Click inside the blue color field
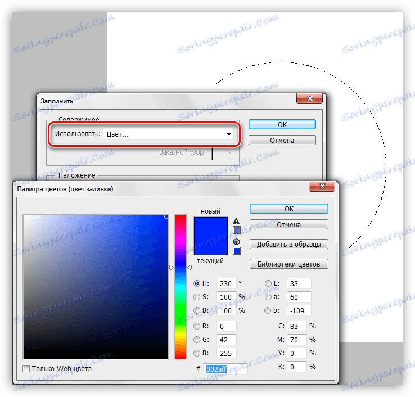415x397 pixels. pyautogui.click(x=96, y=287)
